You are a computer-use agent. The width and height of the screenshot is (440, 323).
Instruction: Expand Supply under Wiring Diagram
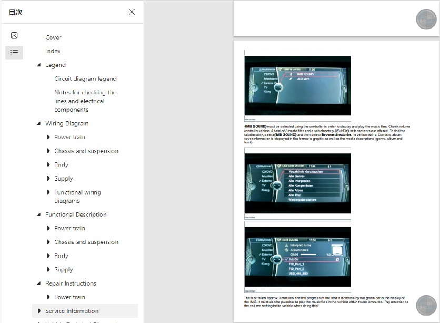coord(48,178)
